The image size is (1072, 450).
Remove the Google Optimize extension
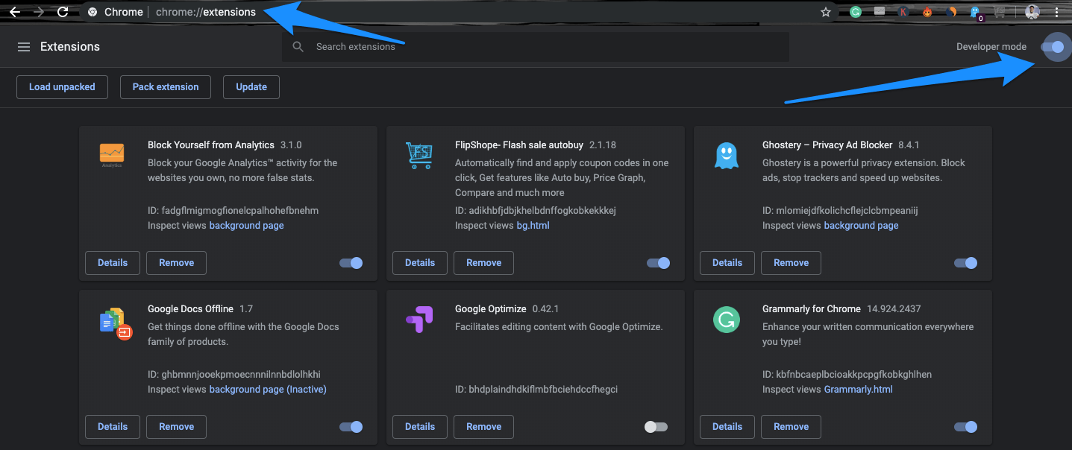click(x=483, y=427)
